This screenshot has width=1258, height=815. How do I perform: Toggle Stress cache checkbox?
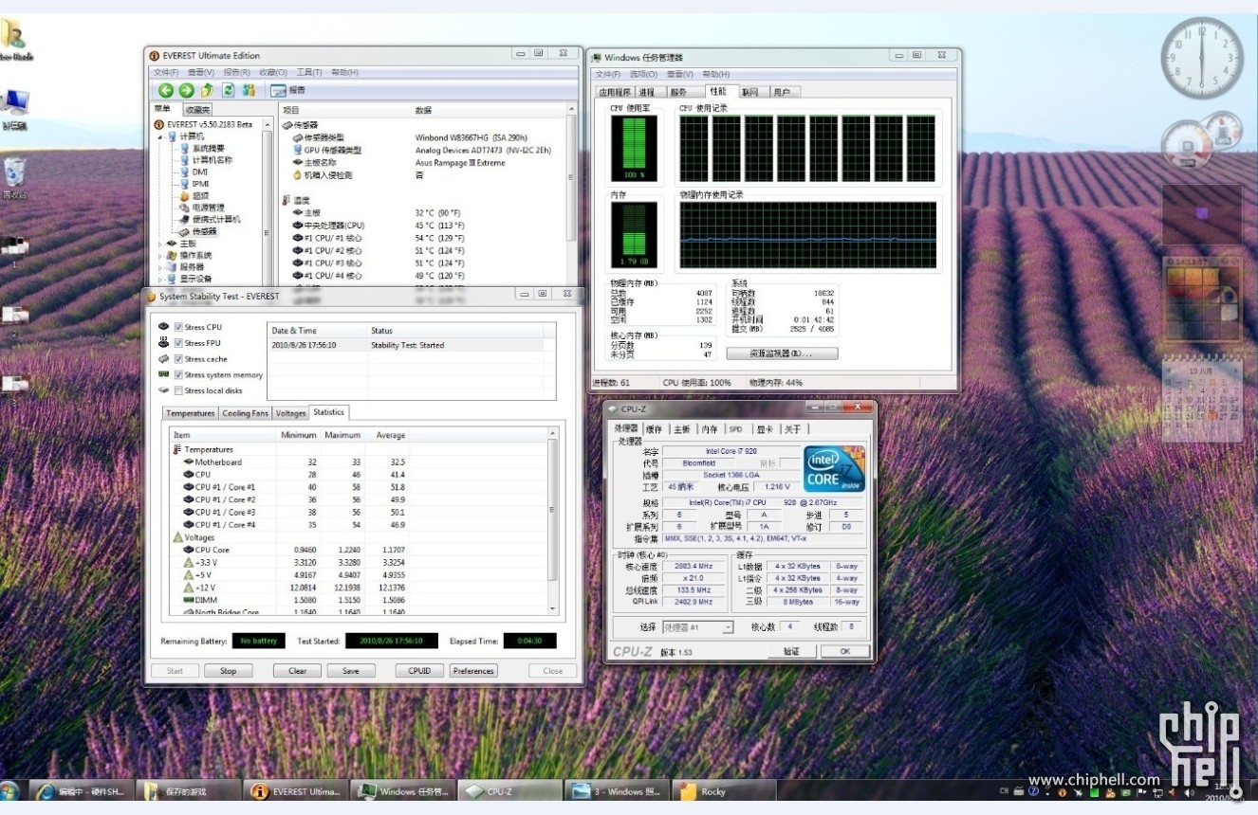(178, 359)
